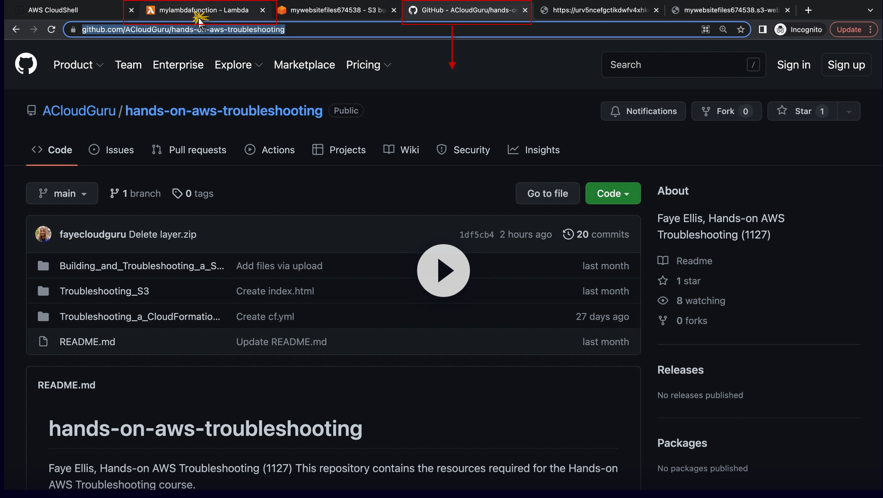Viewport: 883px width, 498px height.
Task: Expand the Pricing menu
Action: pyautogui.click(x=369, y=65)
